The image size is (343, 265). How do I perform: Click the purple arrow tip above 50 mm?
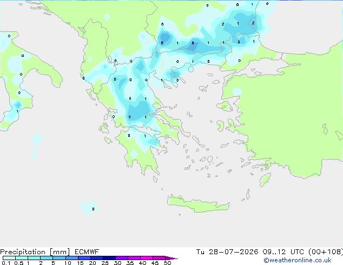[x=171, y=258]
